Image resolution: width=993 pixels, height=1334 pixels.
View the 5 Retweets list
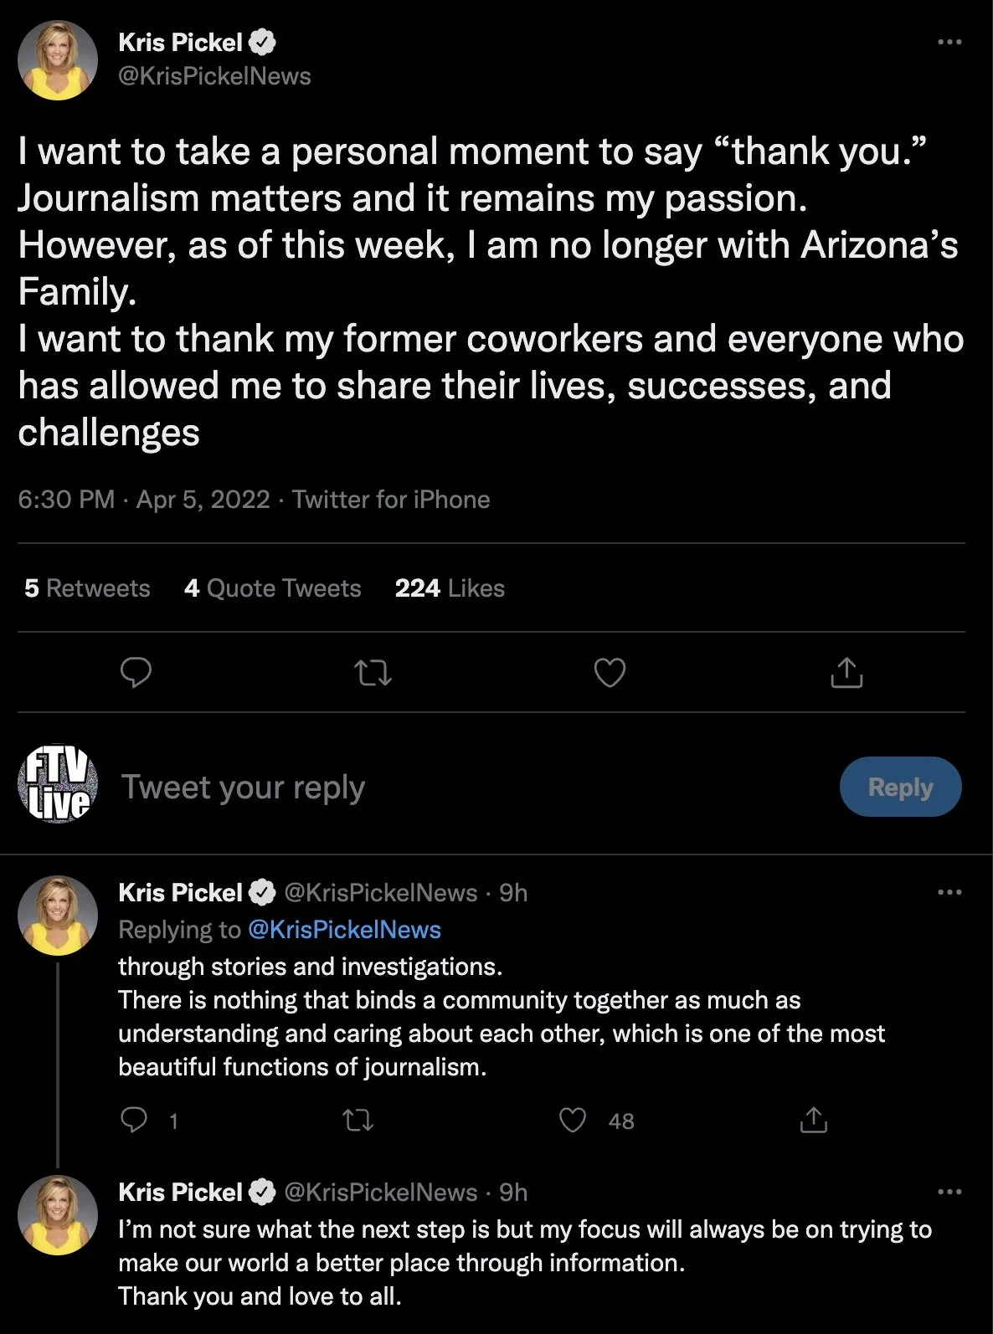click(x=87, y=588)
